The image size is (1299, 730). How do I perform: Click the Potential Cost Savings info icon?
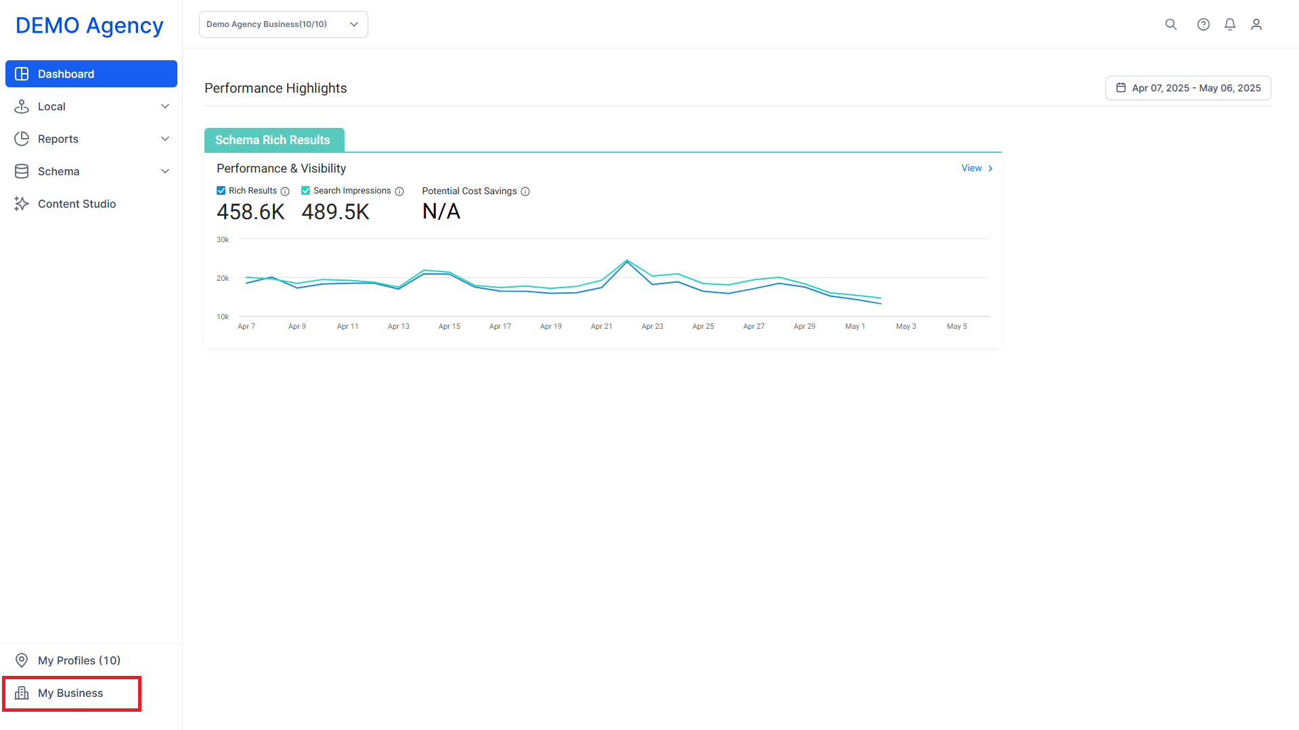tap(525, 191)
